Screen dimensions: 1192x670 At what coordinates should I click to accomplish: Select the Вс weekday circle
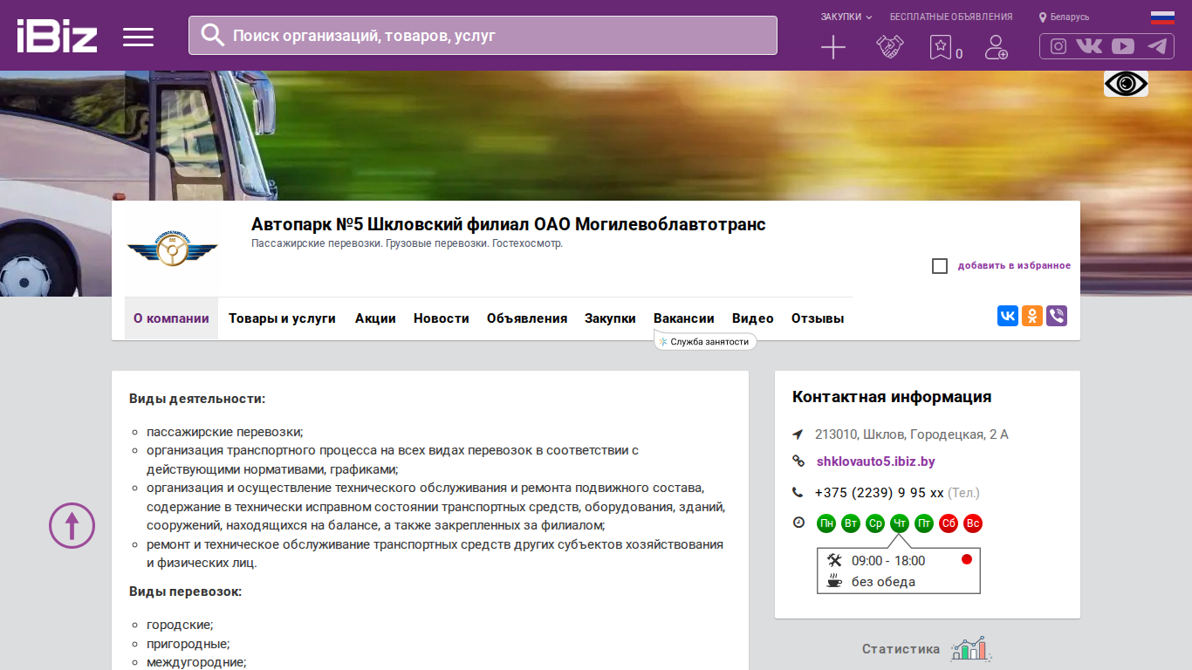point(973,523)
